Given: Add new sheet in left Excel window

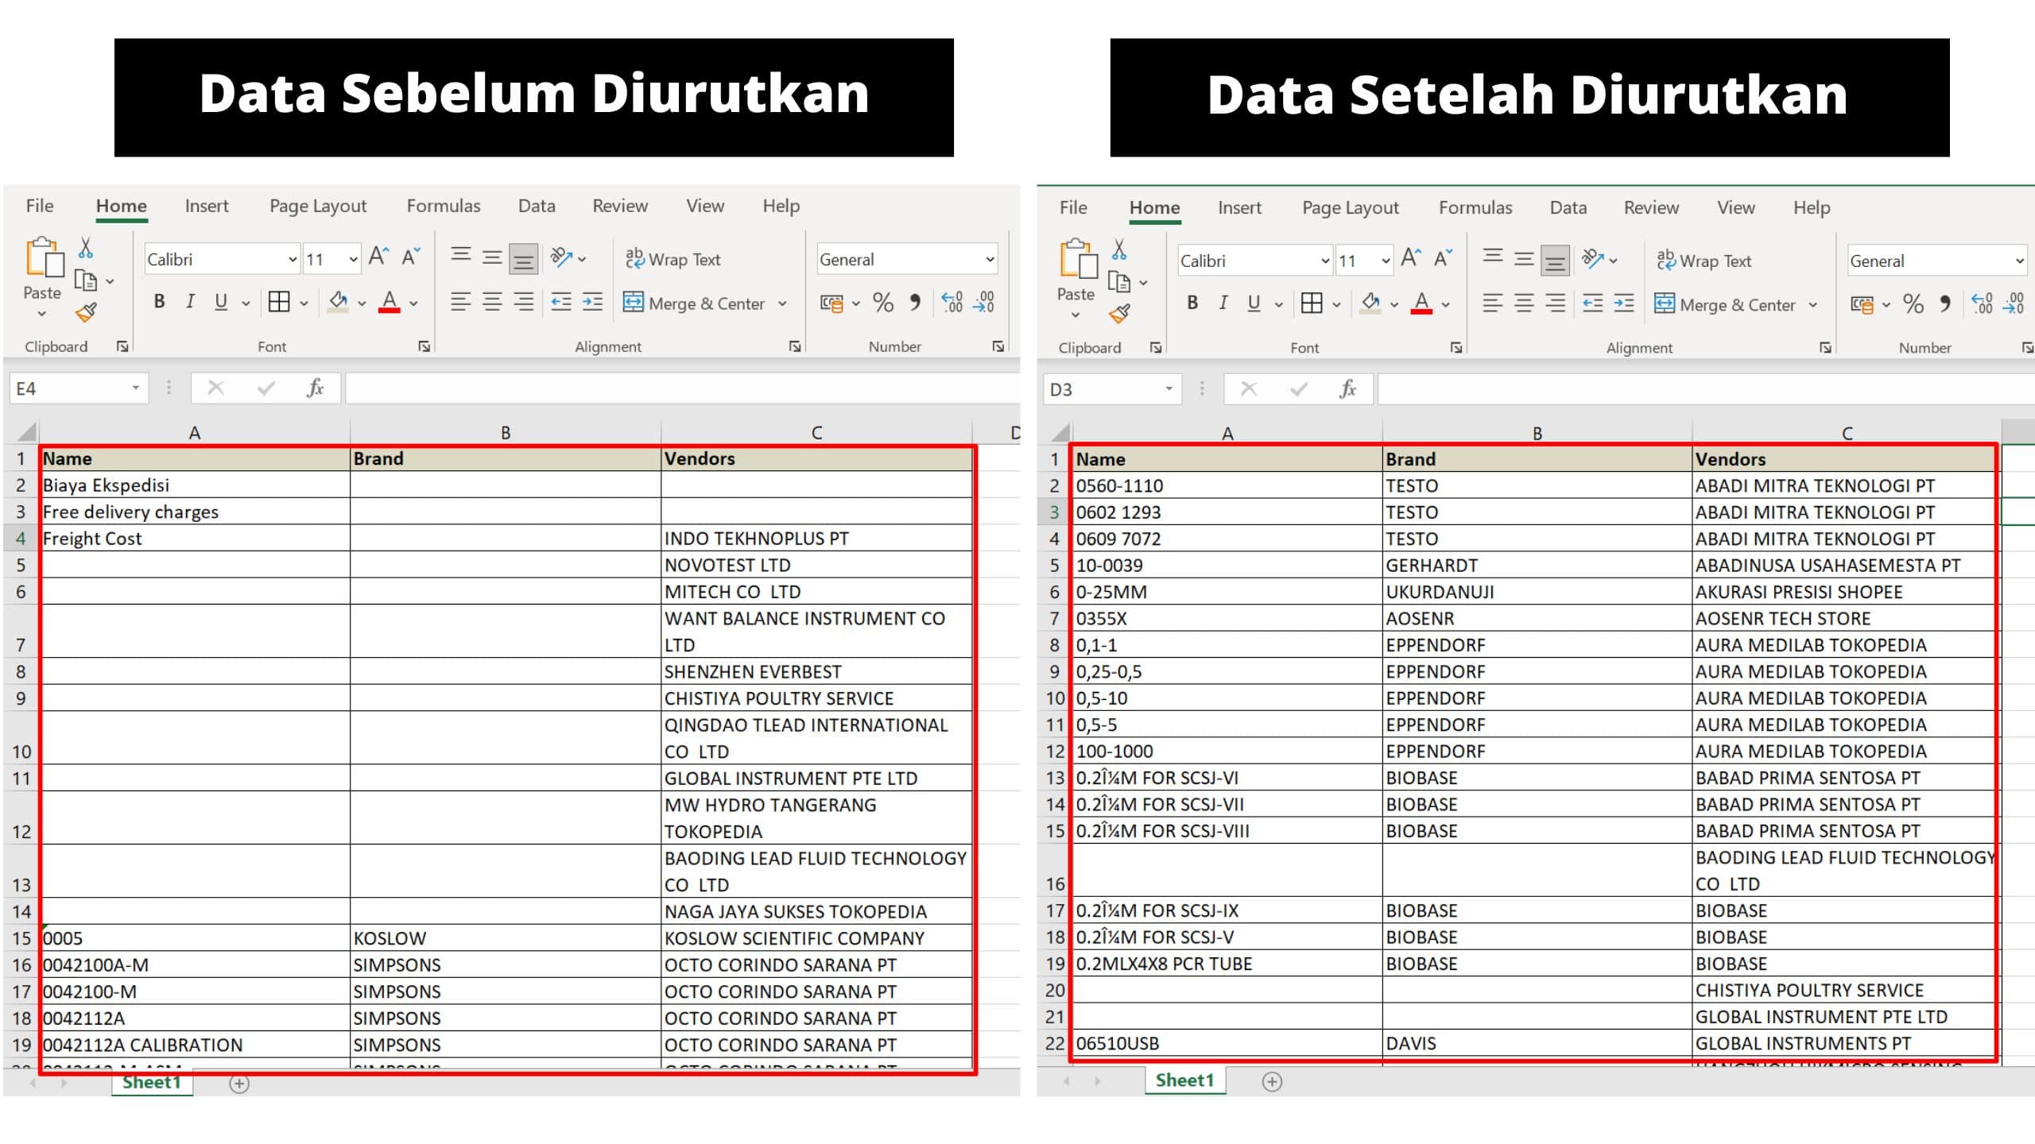Looking at the screenshot, I should click(x=239, y=1084).
